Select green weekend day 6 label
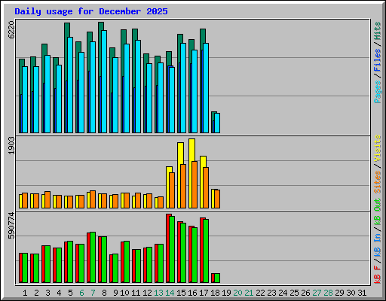386x301 pixels. coord(81,293)
